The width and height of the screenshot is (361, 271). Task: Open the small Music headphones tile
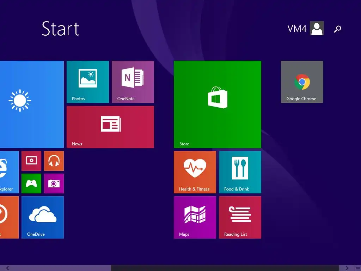[54, 161]
